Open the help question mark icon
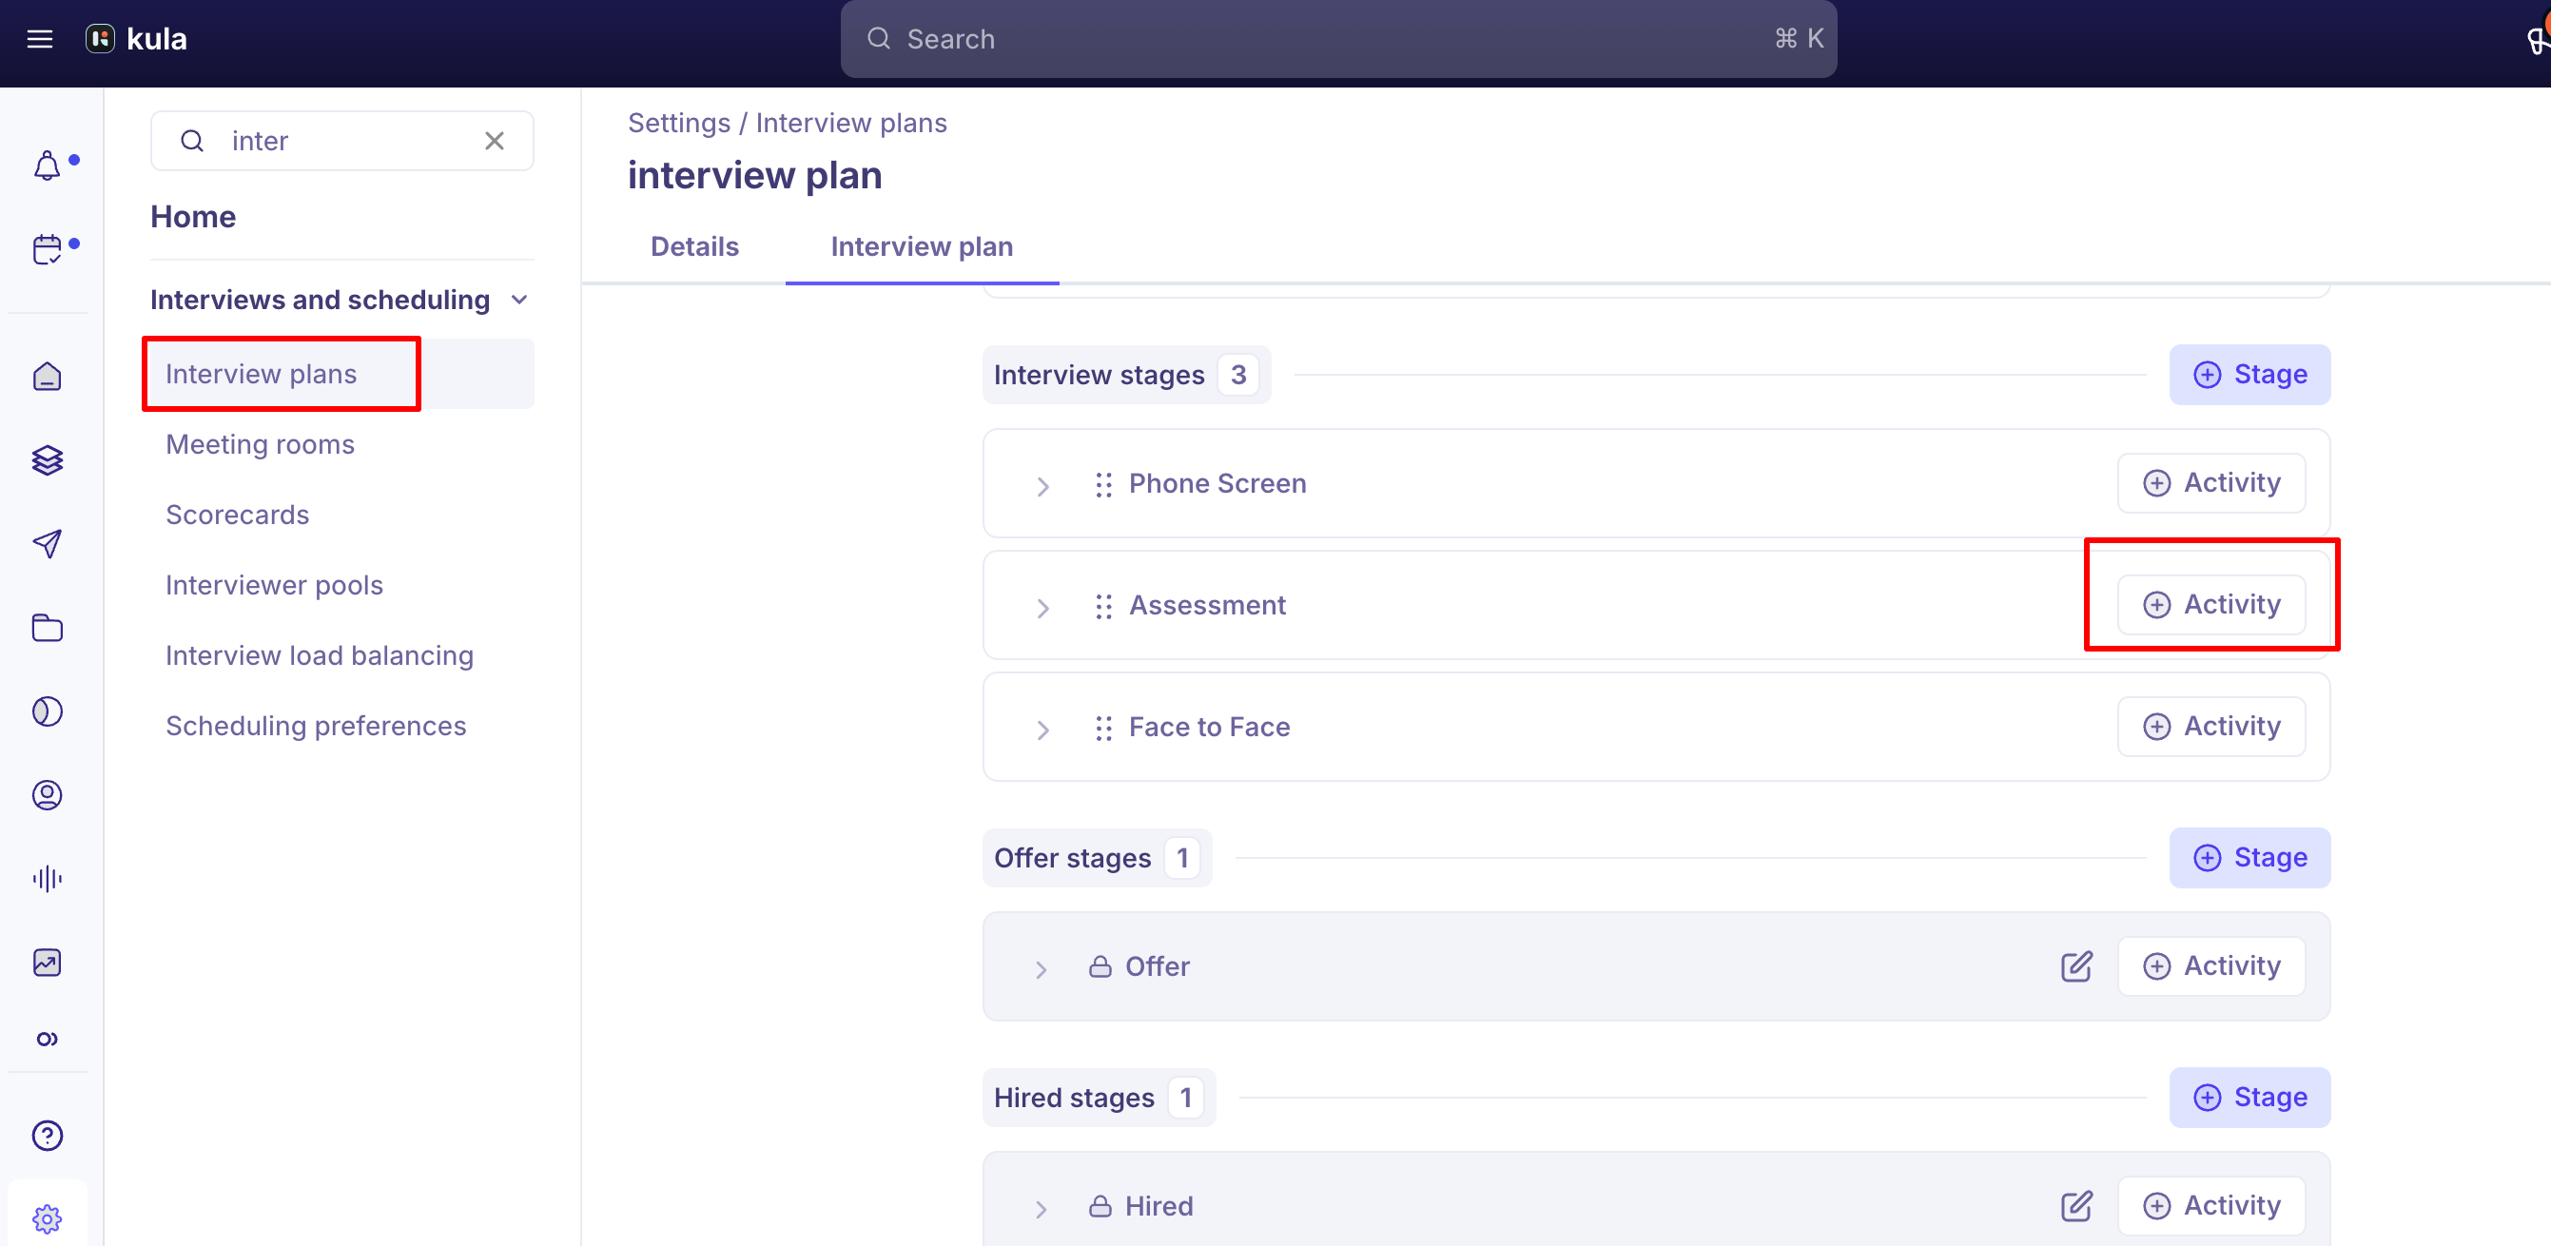The height and width of the screenshot is (1246, 2551). [x=47, y=1135]
